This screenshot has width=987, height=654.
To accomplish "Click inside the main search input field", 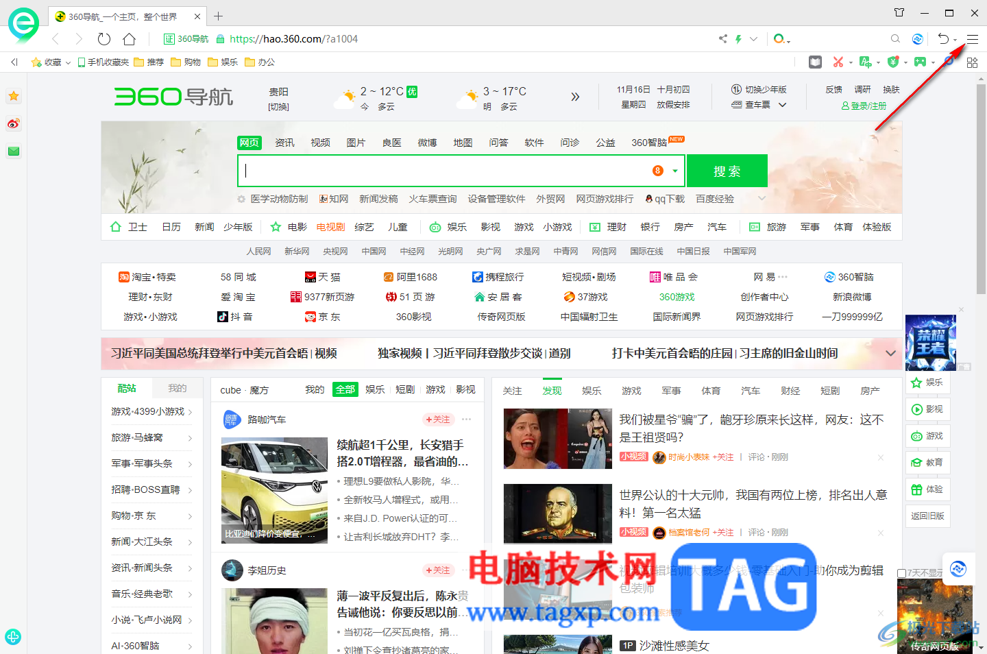I will [446, 170].
